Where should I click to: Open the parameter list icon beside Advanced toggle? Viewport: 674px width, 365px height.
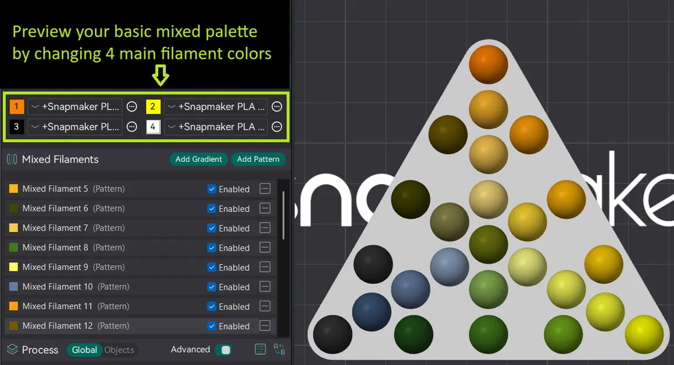259,349
